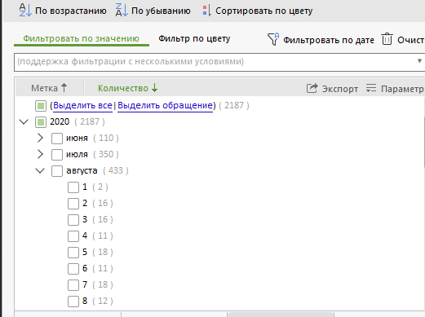Check day 5 checkbox under августа

(x=73, y=253)
